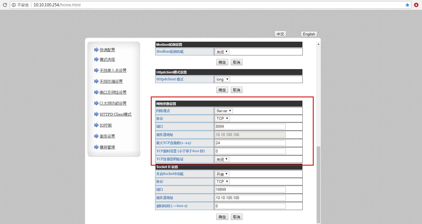Click the page vertical scrollbar thumb
This screenshot has width=422, height=224.
click(x=318, y=184)
